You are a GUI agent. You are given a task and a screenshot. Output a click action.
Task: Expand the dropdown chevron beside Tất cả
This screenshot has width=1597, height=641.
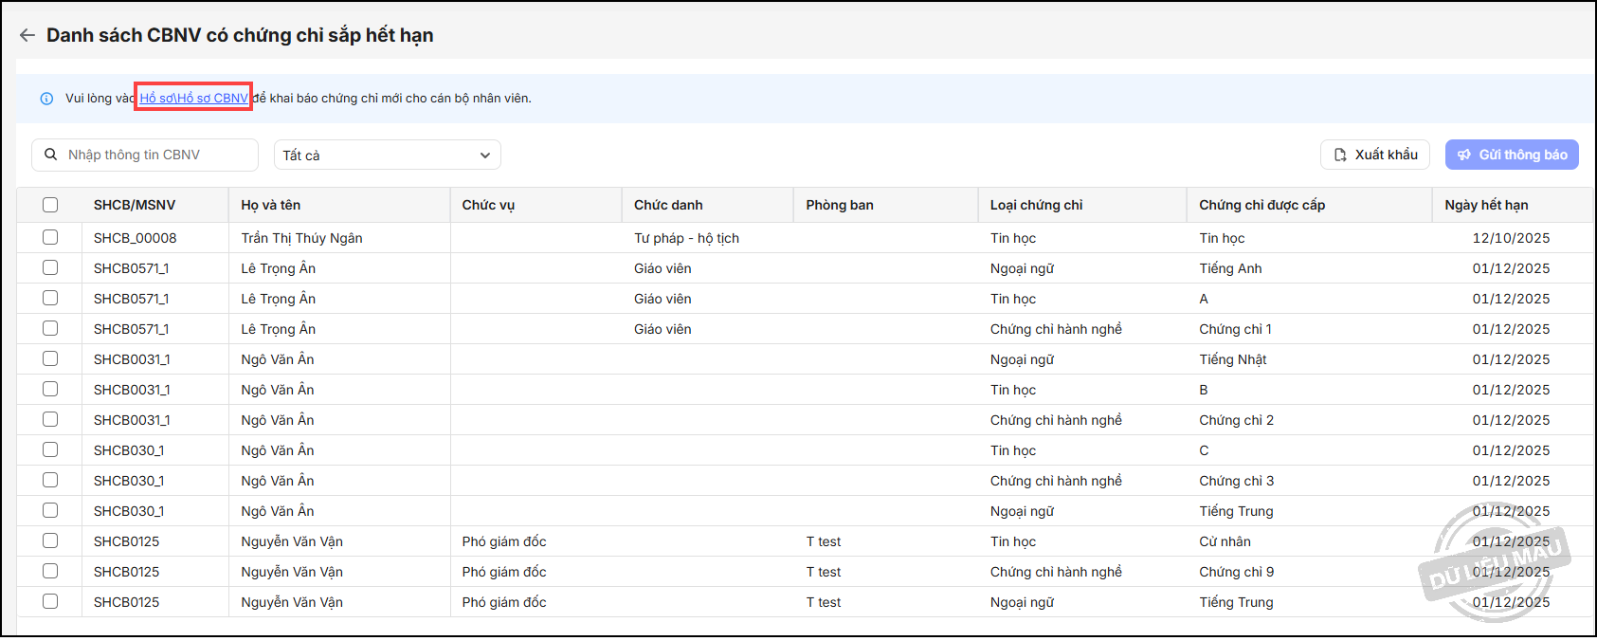[485, 156]
